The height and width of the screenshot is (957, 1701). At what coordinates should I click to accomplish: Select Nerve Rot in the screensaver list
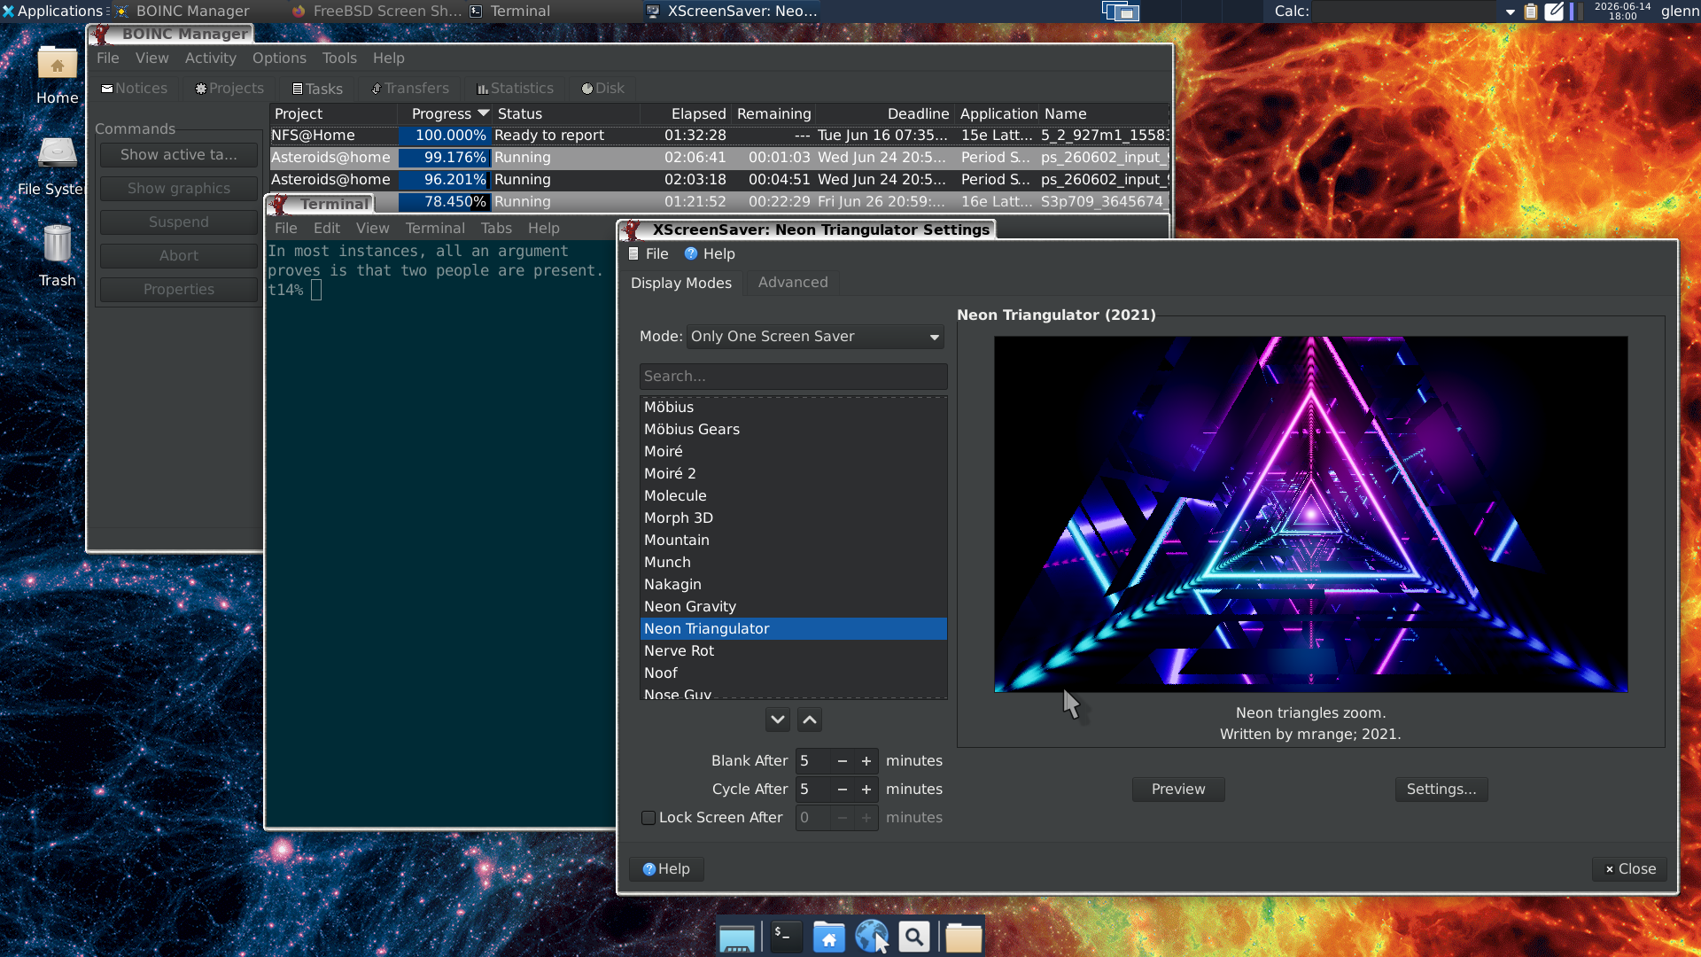click(793, 651)
